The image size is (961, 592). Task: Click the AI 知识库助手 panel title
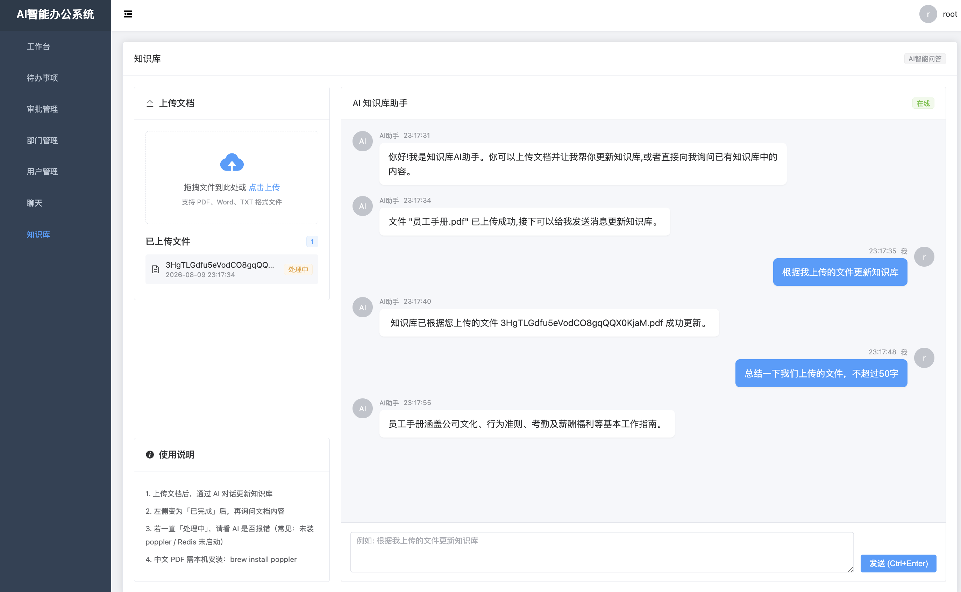pos(380,103)
